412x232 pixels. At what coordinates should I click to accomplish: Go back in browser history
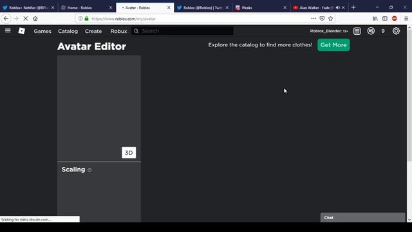pyautogui.click(x=6, y=19)
